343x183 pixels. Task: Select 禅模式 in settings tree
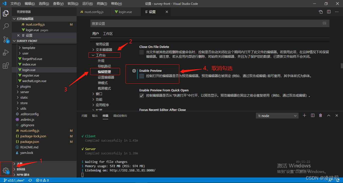tap(103, 83)
